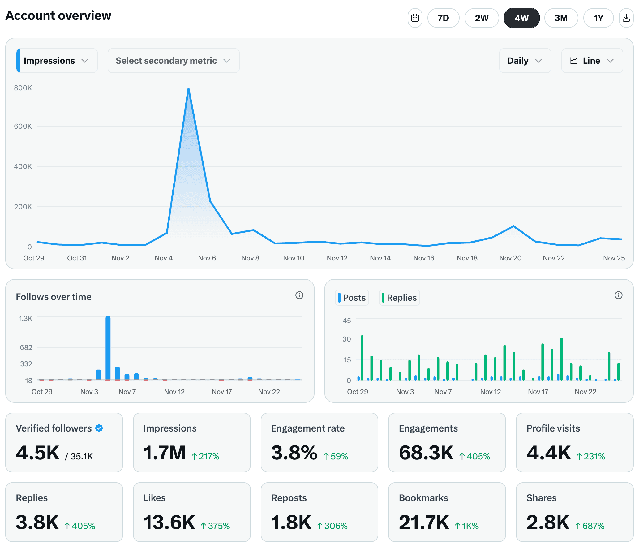639x555 pixels.
Task: Expand Select secondary metric dropdown
Action: [173, 61]
